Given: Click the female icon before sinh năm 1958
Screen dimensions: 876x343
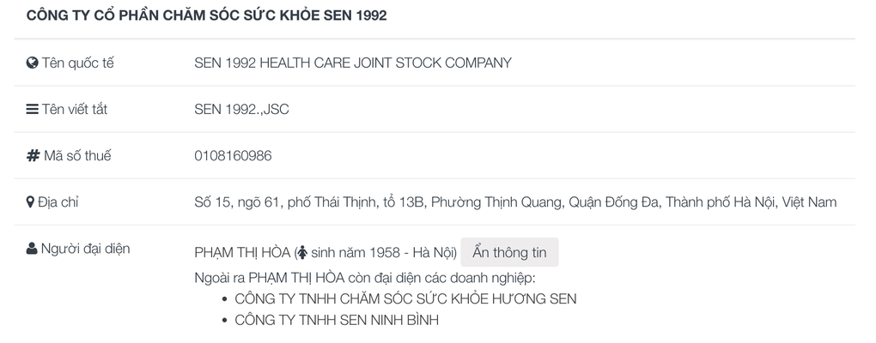Looking at the screenshot, I should coord(301,253).
